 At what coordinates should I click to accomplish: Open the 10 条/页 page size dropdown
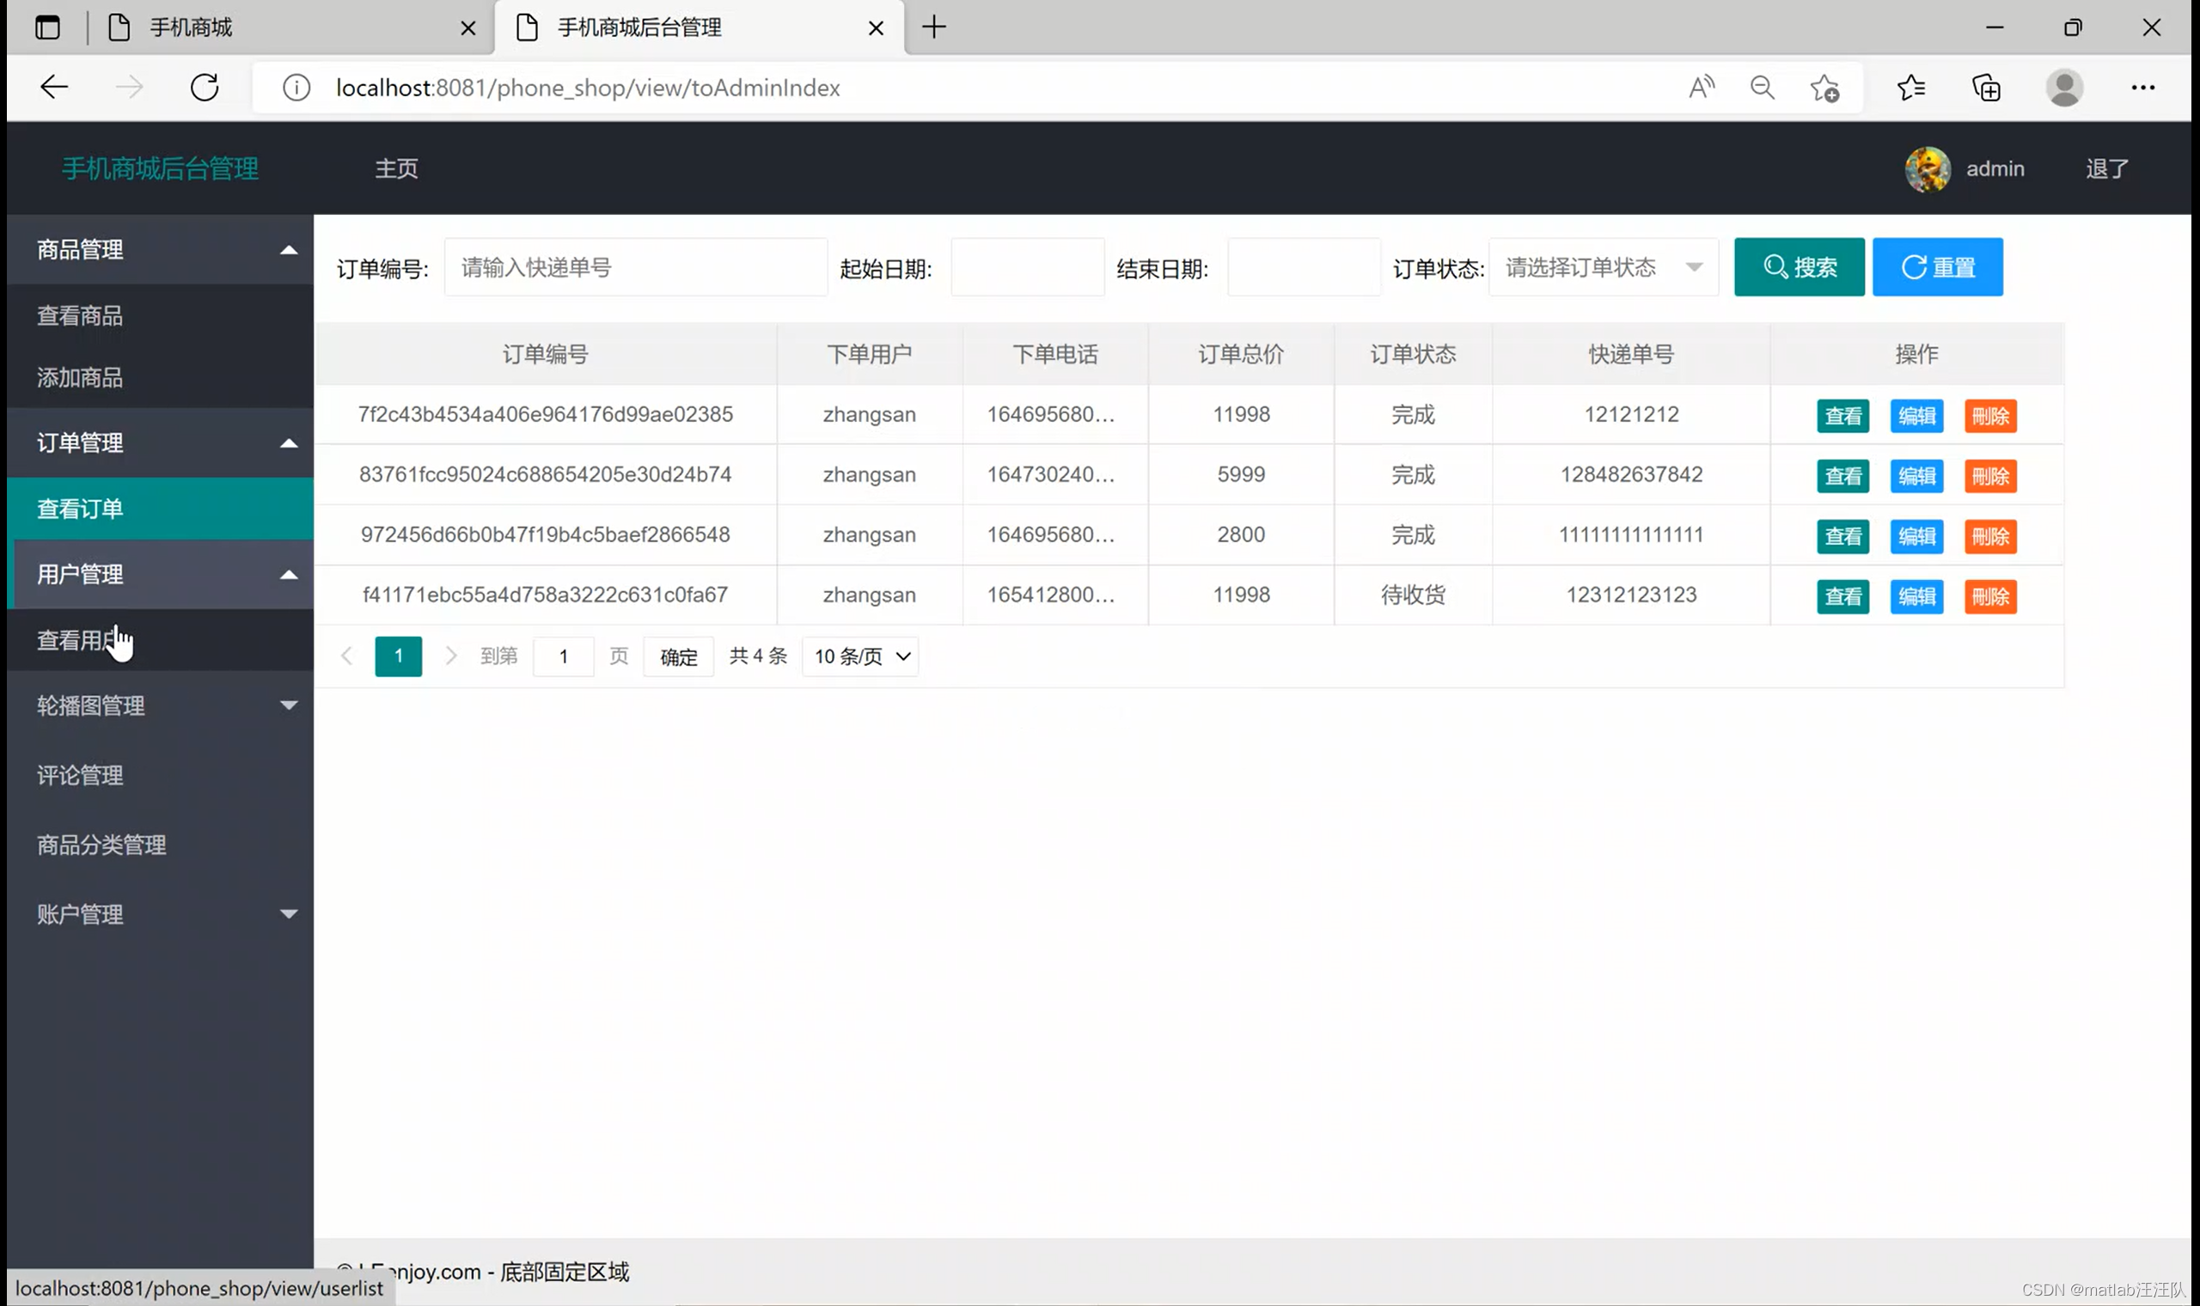pyautogui.click(x=860, y=656)
